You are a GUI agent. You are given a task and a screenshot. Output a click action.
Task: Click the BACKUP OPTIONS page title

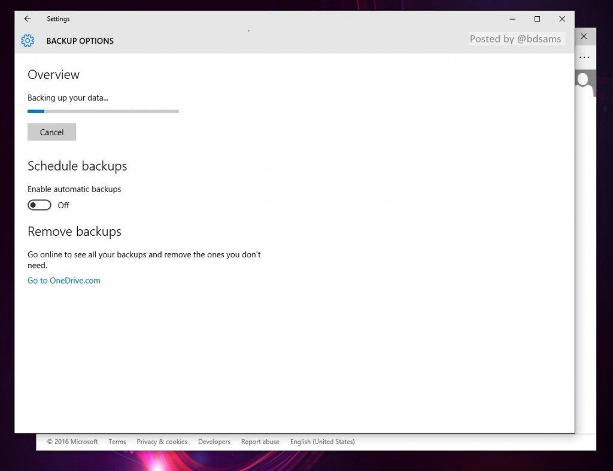[x=80, y=41]
